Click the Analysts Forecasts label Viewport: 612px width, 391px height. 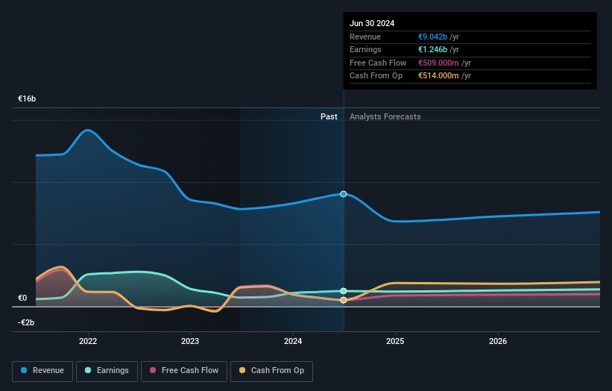pos(385,116)
